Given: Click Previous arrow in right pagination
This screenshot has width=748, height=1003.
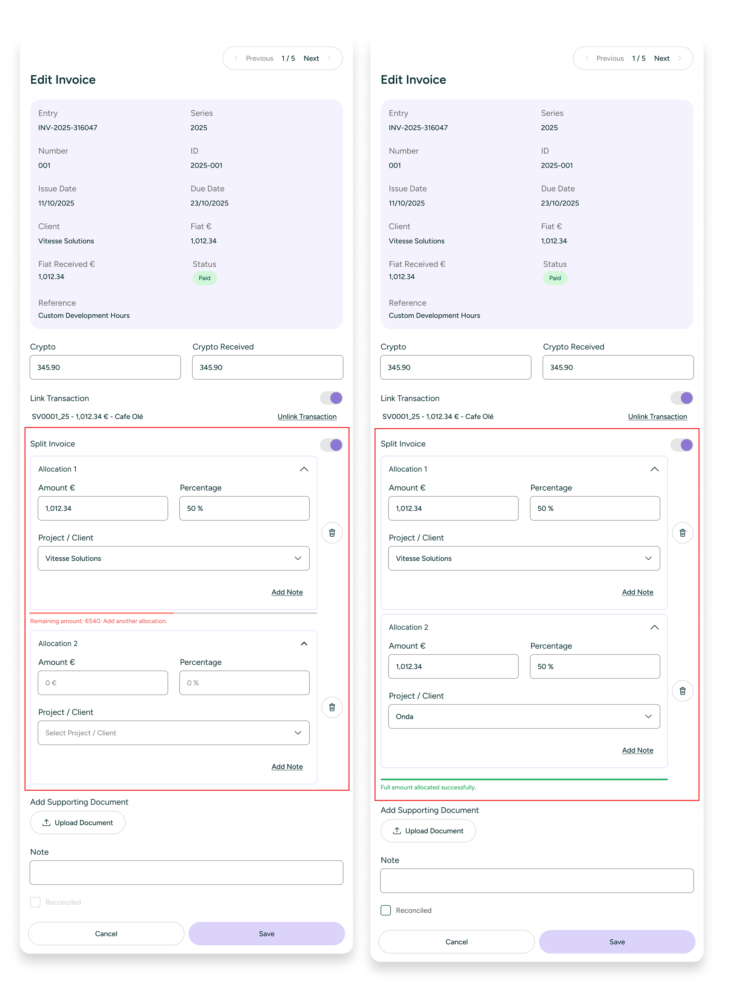Looking at the screenshot, I should [x=587, y=58].
